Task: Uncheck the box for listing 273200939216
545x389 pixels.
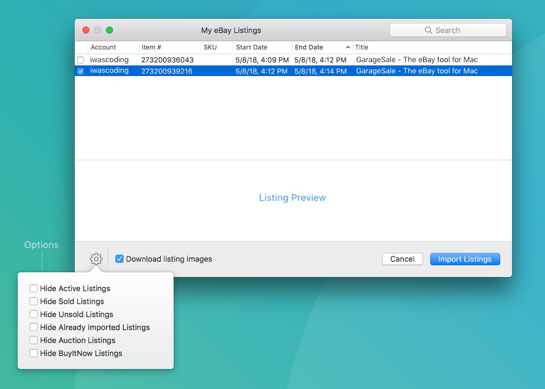Action: tap(81, 71)
